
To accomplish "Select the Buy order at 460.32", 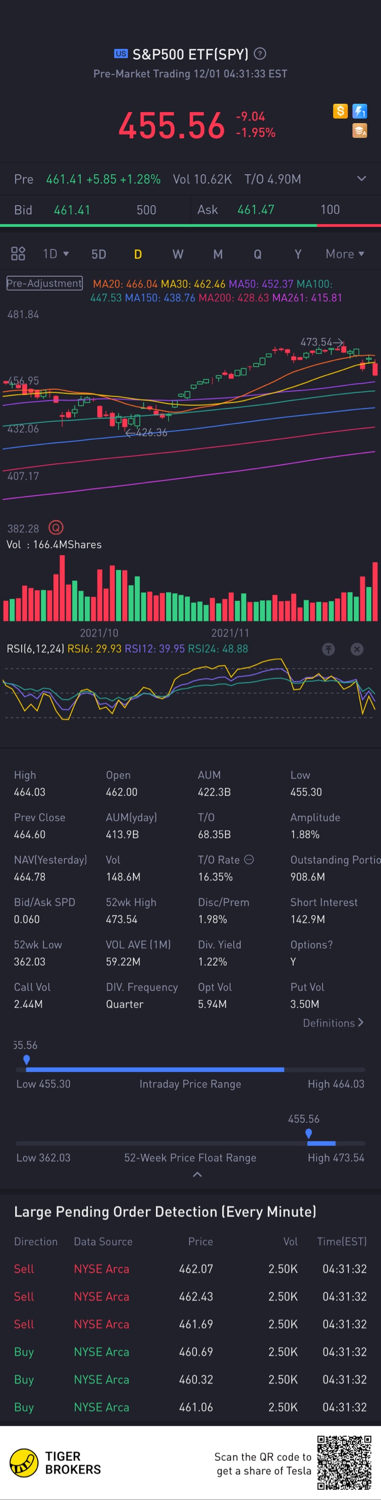I will tap(190, 1379).
